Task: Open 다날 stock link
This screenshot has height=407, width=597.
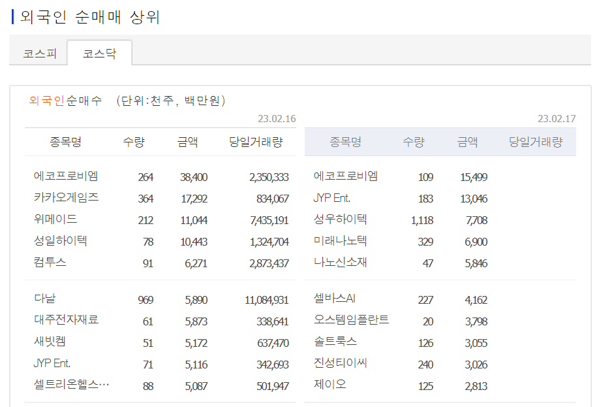Action: pos(45,299)
